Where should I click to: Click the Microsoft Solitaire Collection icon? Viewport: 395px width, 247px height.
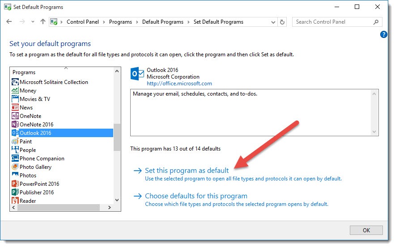(x=15, y=82)
